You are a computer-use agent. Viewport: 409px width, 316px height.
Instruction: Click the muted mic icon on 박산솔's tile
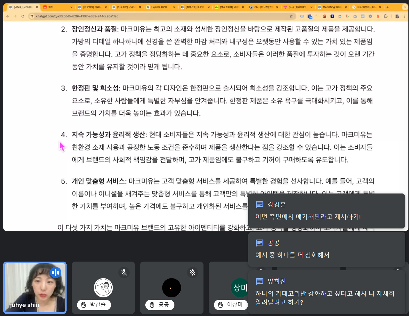(x=124, y=272)
